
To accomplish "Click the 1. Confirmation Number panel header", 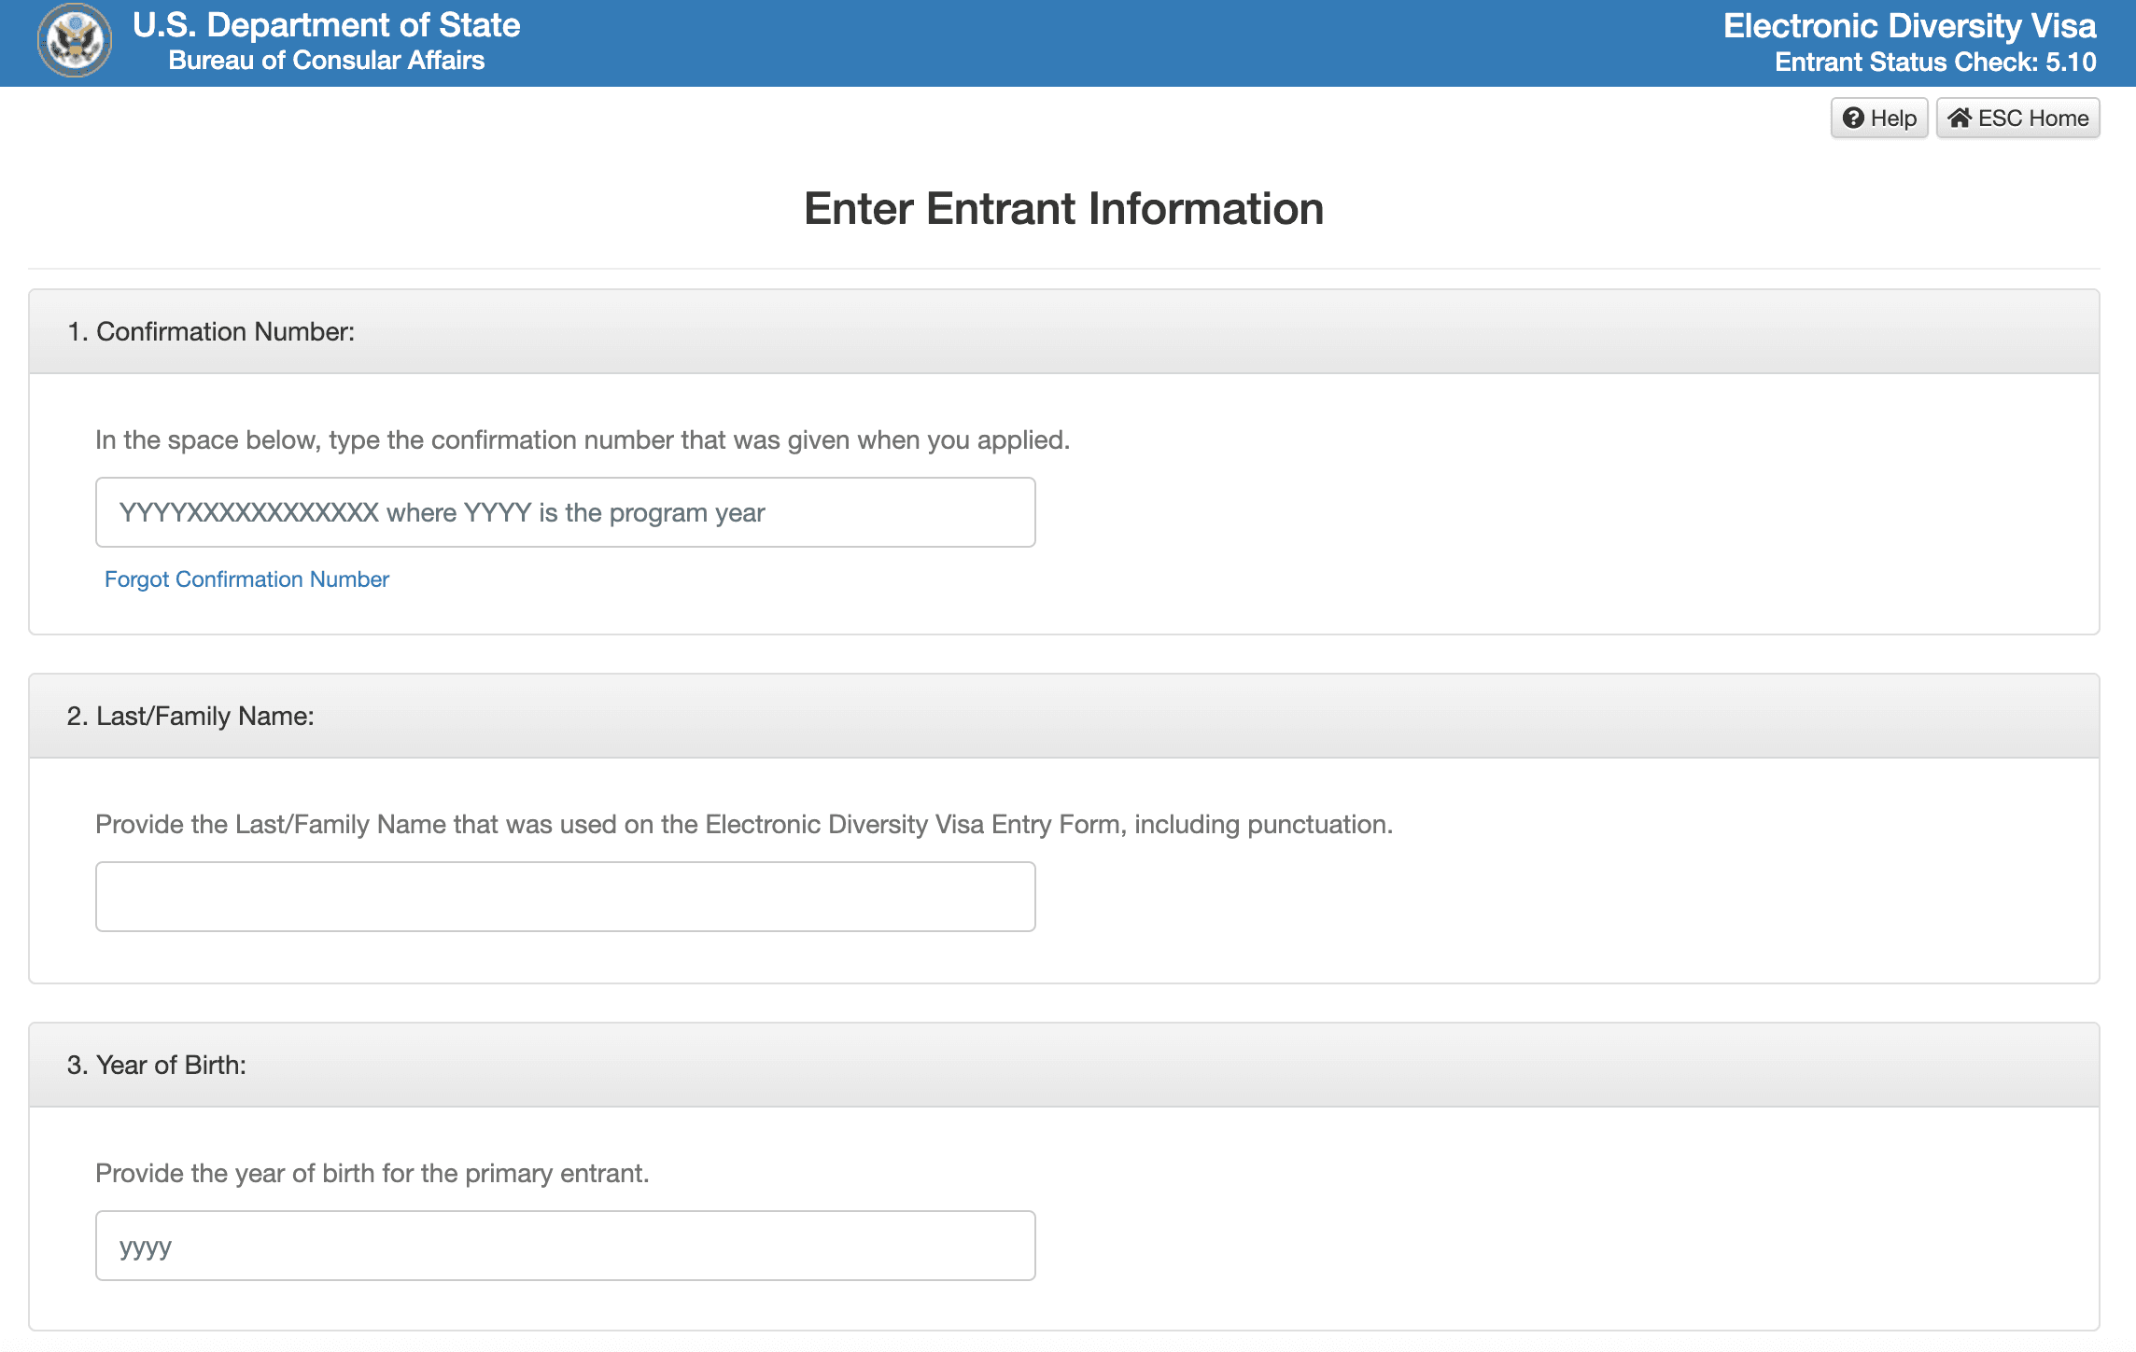I will [211, 332].
